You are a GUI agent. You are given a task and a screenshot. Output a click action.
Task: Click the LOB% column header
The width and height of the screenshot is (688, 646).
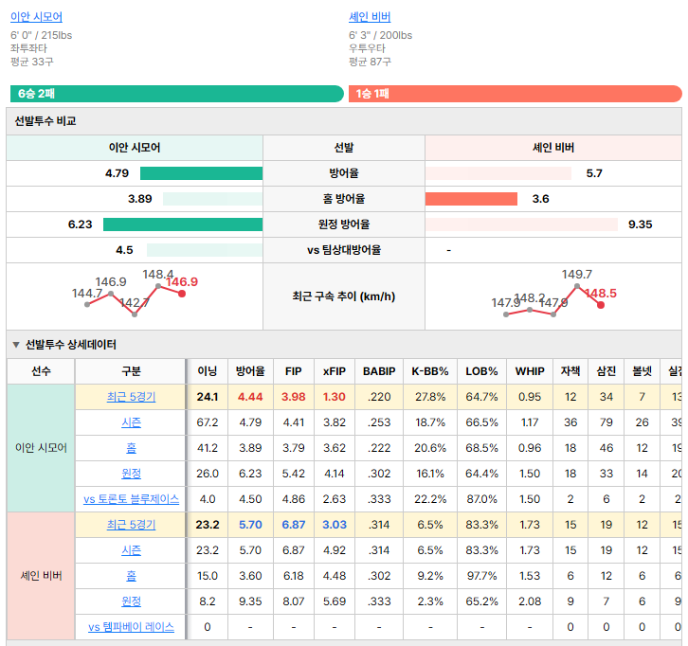(481, 371)
